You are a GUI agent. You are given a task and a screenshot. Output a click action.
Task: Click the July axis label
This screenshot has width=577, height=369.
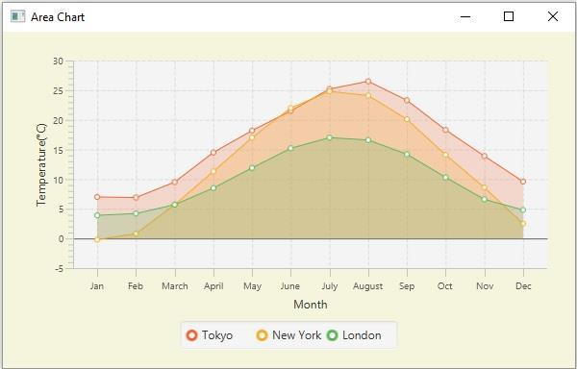click(329, 286)
